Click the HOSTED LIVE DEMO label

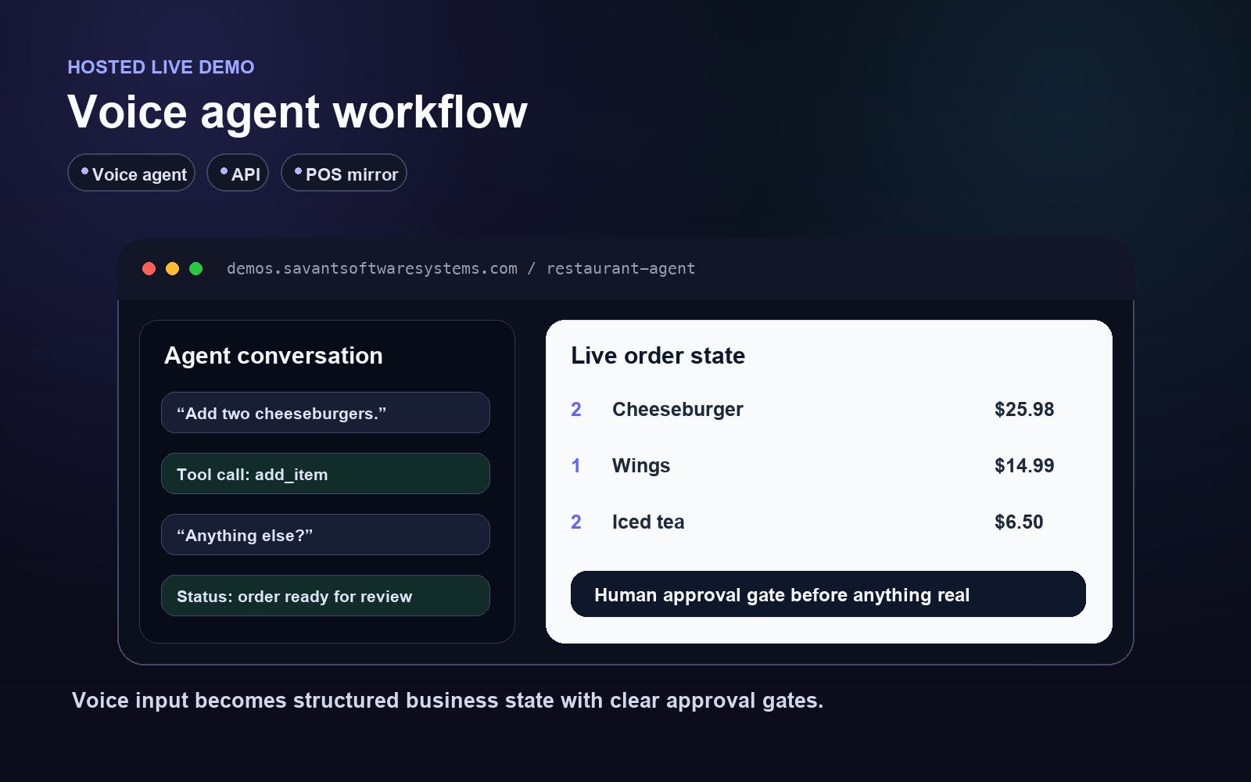pos(161,67)
